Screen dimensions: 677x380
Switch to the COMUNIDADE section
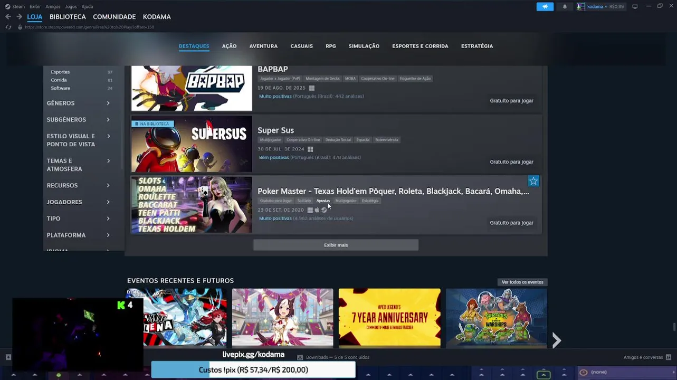114,17
